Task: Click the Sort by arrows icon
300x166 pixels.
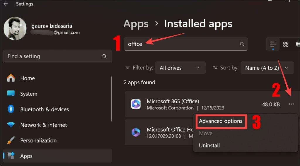Action: pos(215,68)
